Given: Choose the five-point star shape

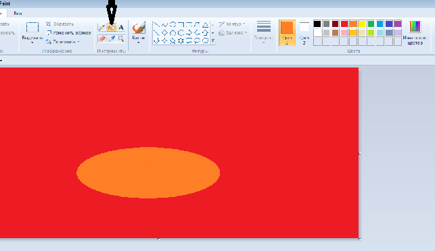Looking at the screenshot, I should click(173, 41).
